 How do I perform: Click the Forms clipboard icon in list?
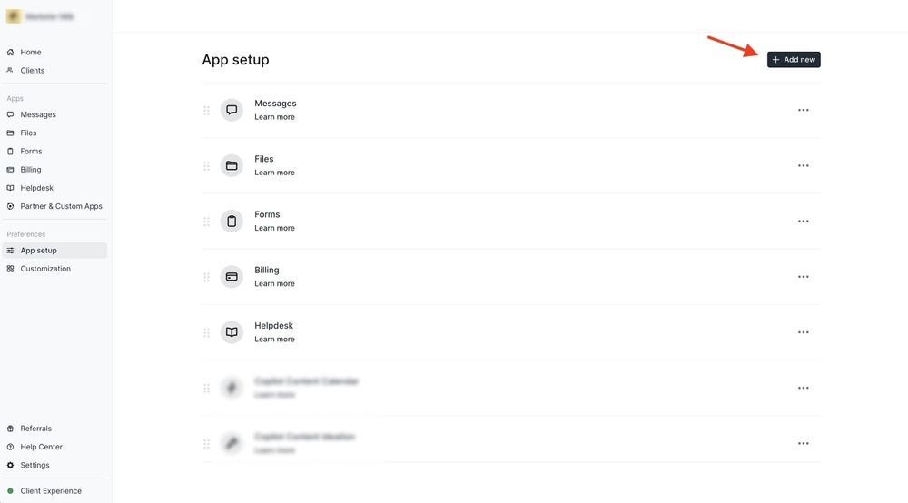pyautogui.click(x=232, y=222)
